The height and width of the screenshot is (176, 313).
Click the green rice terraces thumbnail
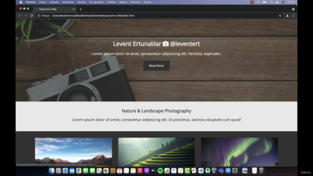(x=156, y=152)
